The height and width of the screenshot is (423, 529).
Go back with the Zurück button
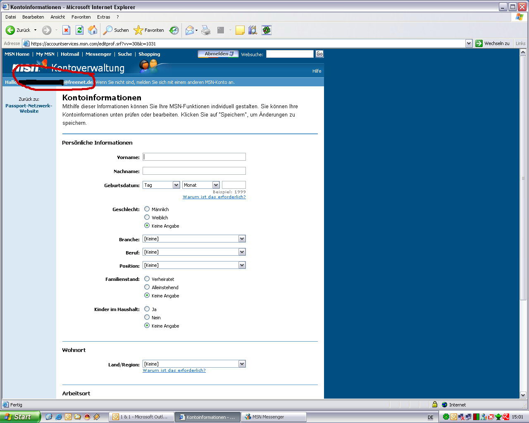[x=18, y=30]
